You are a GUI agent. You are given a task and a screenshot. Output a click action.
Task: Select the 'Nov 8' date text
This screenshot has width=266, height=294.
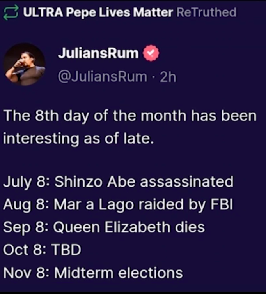pyautogui.click(x=26, y=273)
